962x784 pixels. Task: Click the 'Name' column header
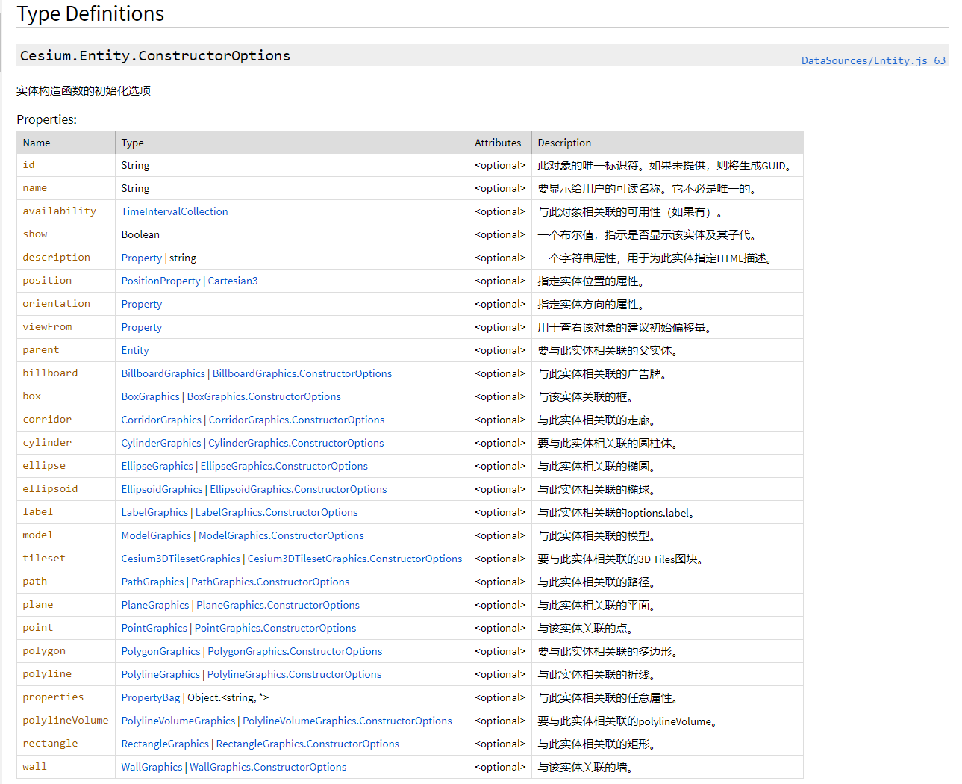tap(37, 143)
